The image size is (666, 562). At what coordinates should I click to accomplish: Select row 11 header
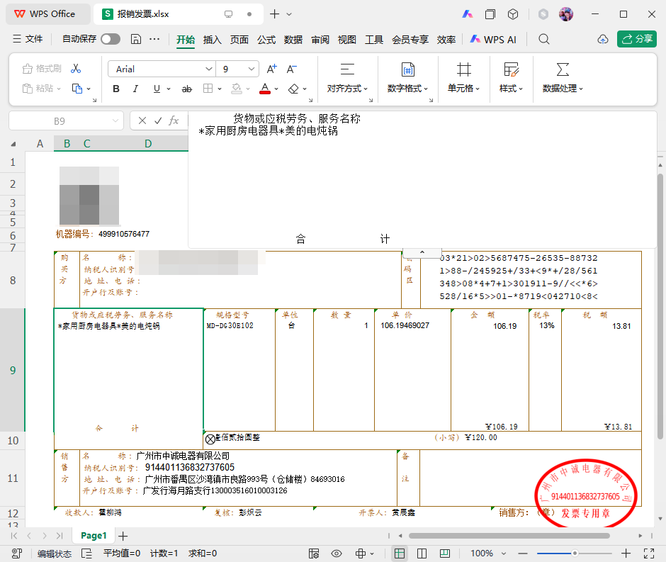click(x=13, y=478)
